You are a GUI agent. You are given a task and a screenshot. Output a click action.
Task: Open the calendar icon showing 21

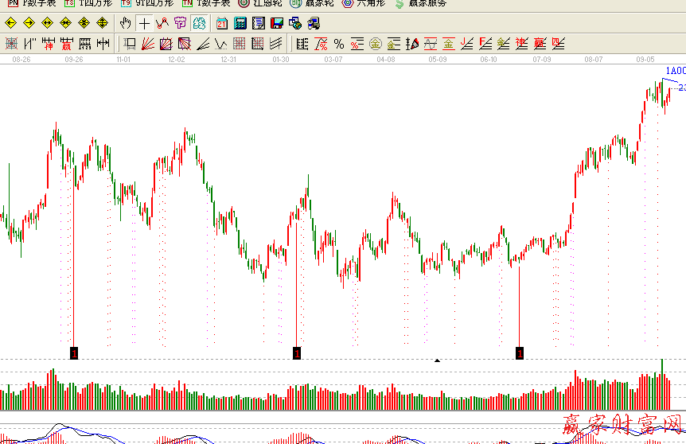221,23
